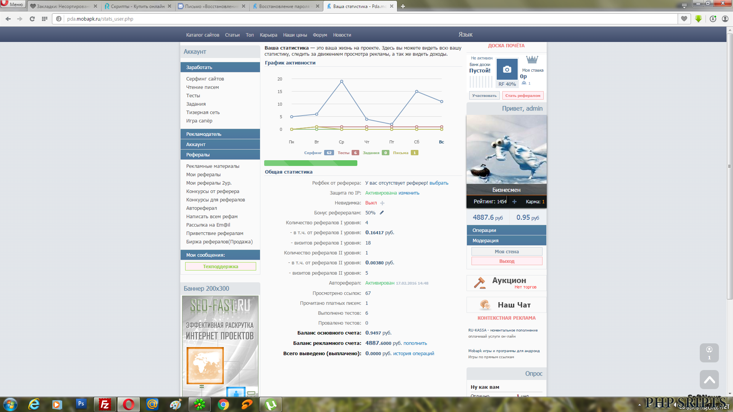Toggle the Серфинг series in chart legend
The image size is (733, 412).
click(x=313, y=153)
